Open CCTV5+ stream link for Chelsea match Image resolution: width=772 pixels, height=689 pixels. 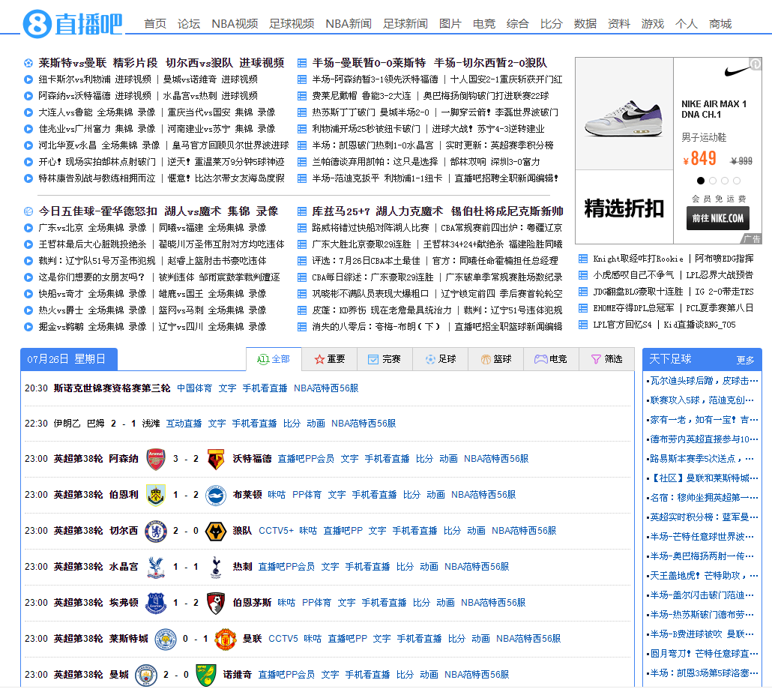[x=276, y=531]
